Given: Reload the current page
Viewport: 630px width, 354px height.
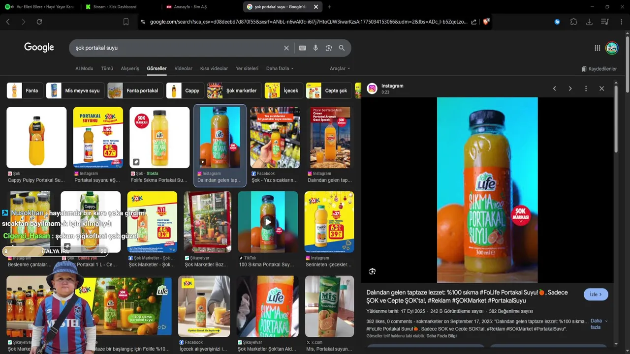Looking at the screenshot, I should point(39,22).
